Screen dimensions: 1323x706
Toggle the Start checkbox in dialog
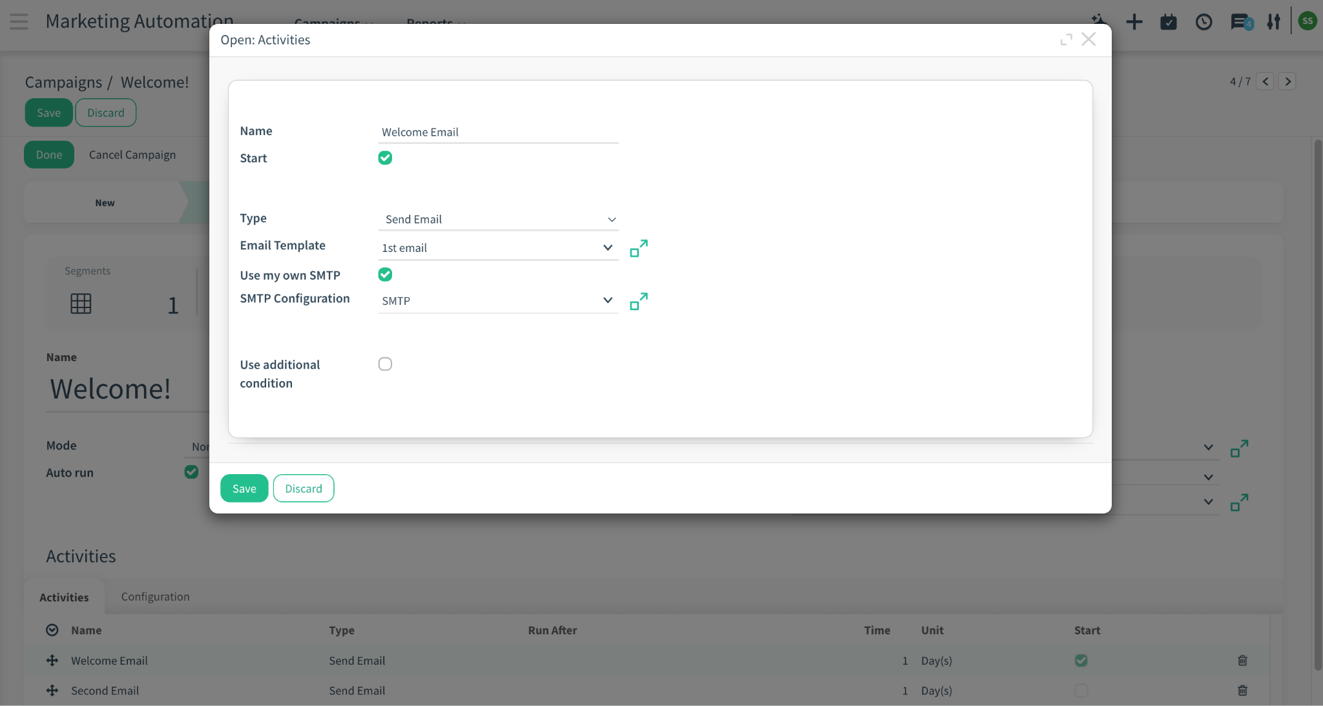(x=385, y=158)
